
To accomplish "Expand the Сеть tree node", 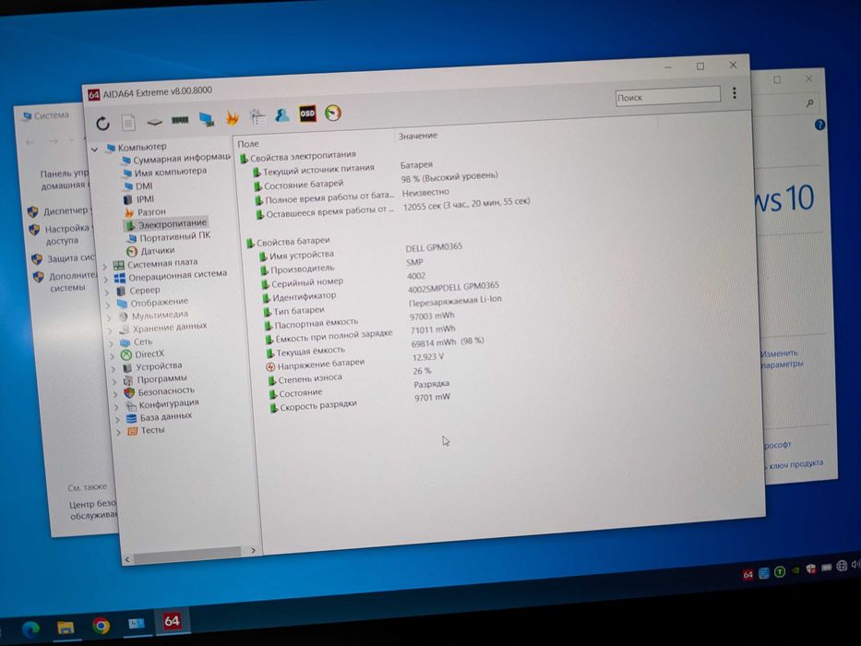I will pyautogui.click(x=112, y=344).
